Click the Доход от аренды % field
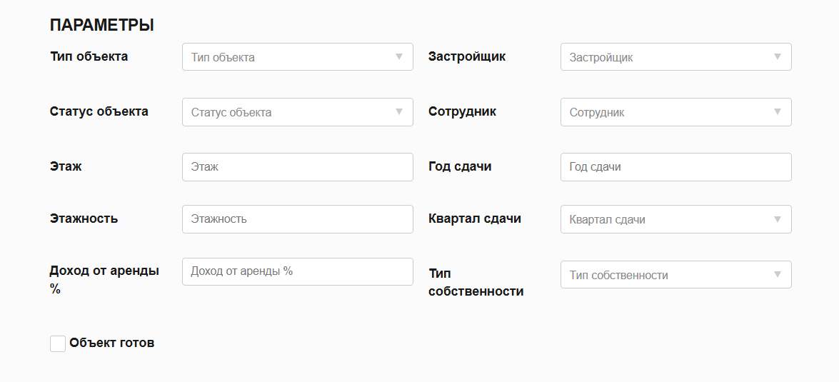 (297, 271)
